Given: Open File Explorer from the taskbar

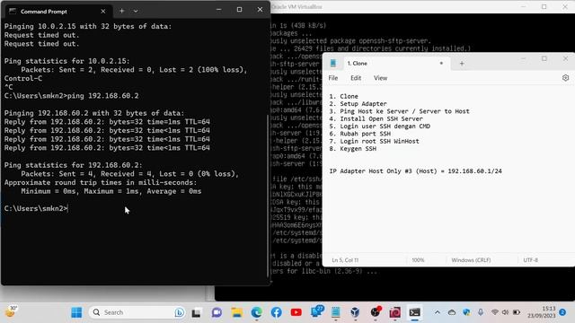Looking at the screenshot, I should [x=236, y=313].
